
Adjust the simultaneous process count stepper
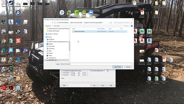[x=108, y=71]
